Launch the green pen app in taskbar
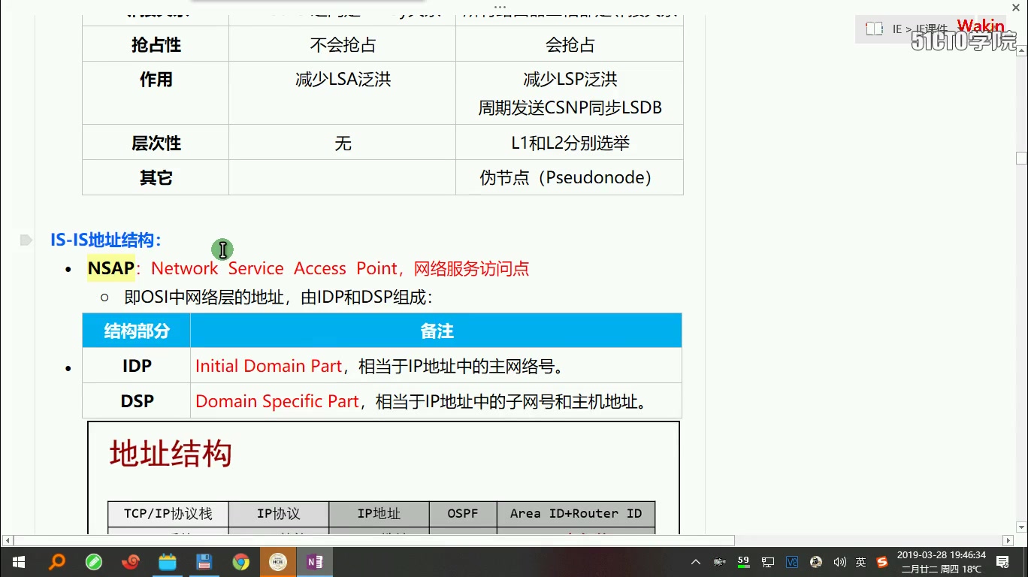This screenshot has width=1028, height=577. click(94, 562)
